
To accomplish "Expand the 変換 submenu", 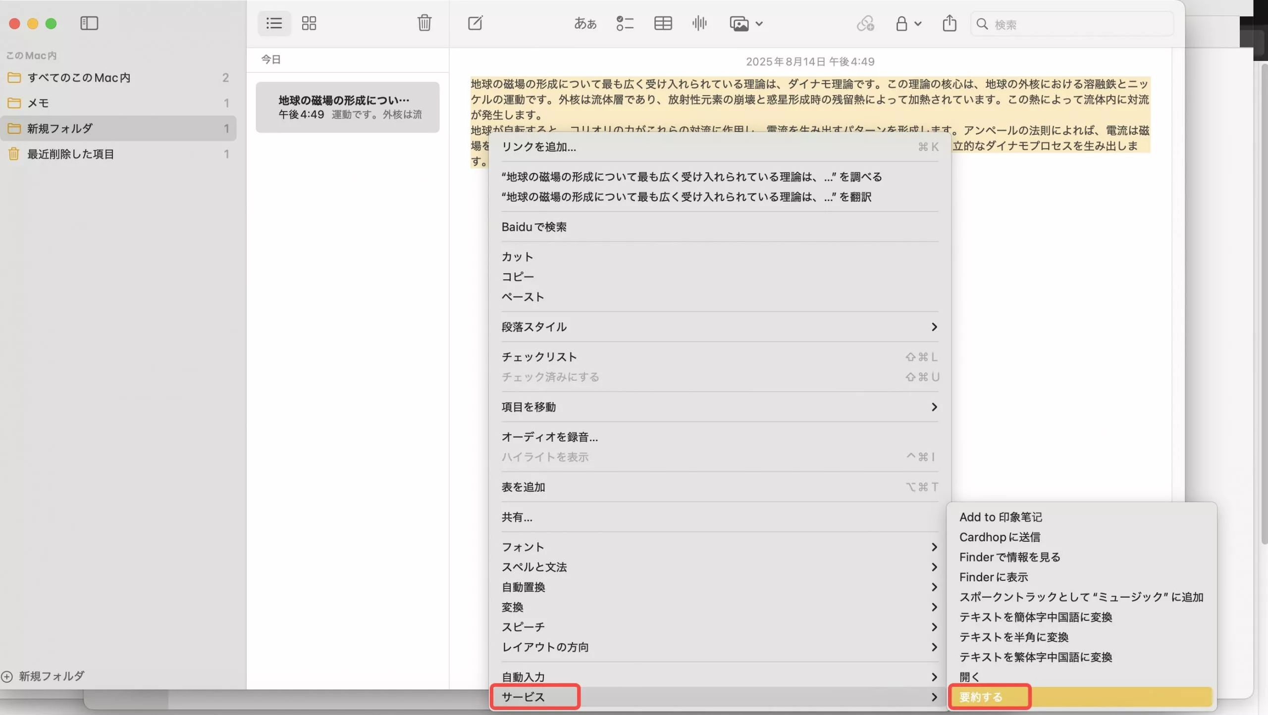I will 720,608.
